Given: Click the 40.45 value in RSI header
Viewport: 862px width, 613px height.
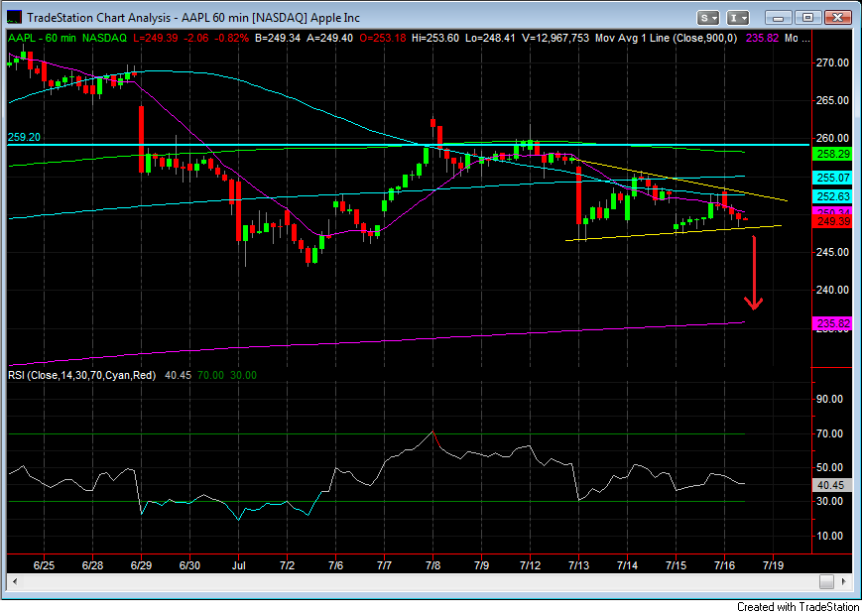Looking at the screenshot, I should 178,376.
